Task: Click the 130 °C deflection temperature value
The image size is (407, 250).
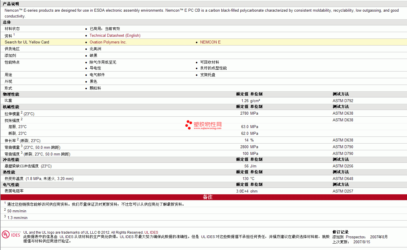Action: (249, 179)
